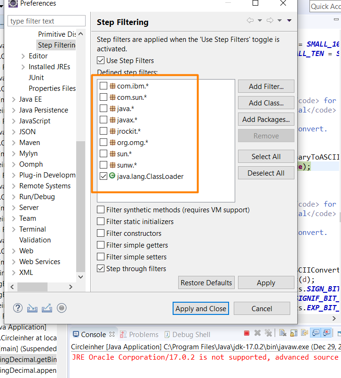Select Step Filtering in the tree
This screenshot has height=378, width=341.
point(56,45)
